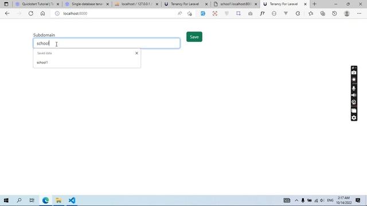Viewport: 367px width, 206px height.
Task: Close the Quickstart Tutorial tab
Action: pos(58,4)
